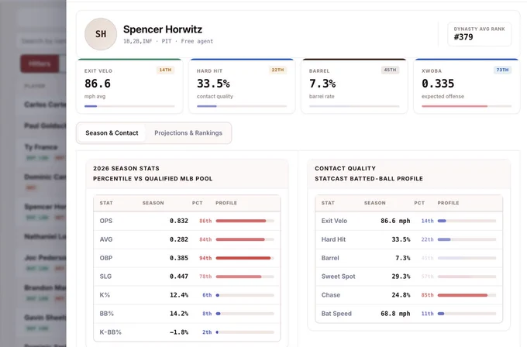
Task: Click the 22TH percentile badge on Hard Hit card
Action: pos(277,70)
